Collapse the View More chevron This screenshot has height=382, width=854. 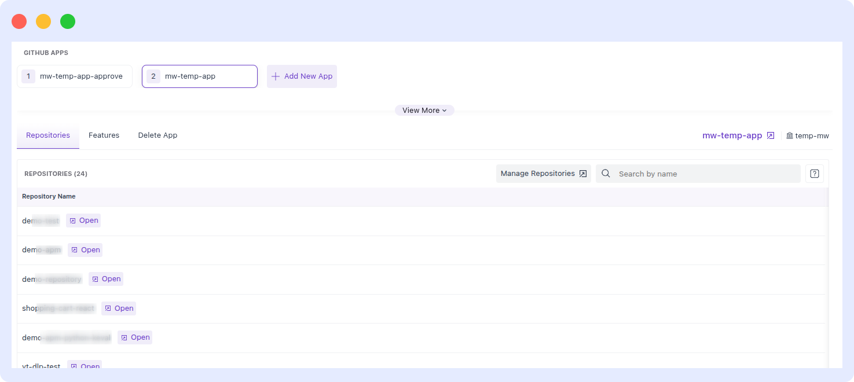(444, 110)
